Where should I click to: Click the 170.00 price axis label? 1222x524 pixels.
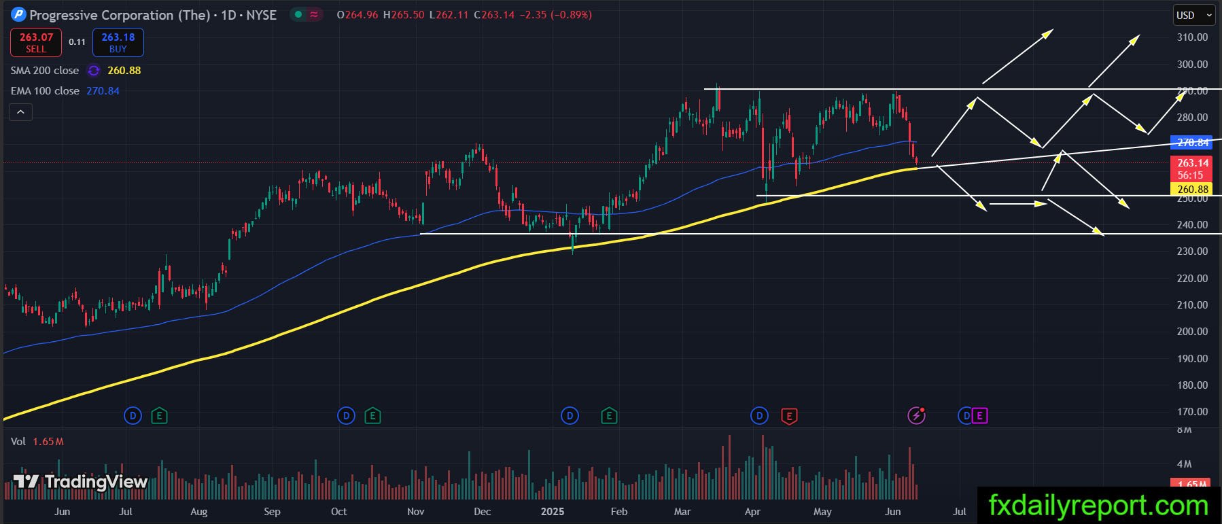pyautogui.click(x=1193, y=412)
